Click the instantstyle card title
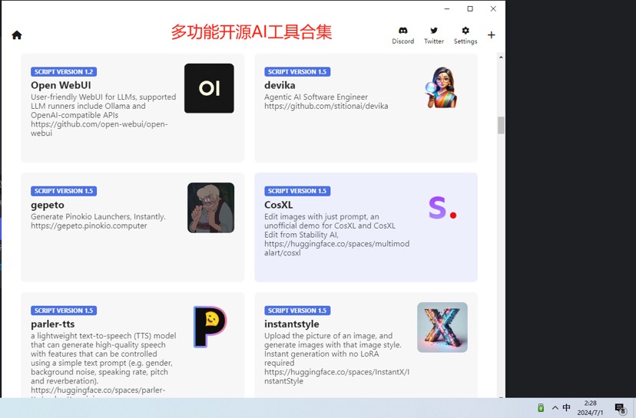Image resolution: width=636 pixels, height=418 pixels. coord(290,324)
